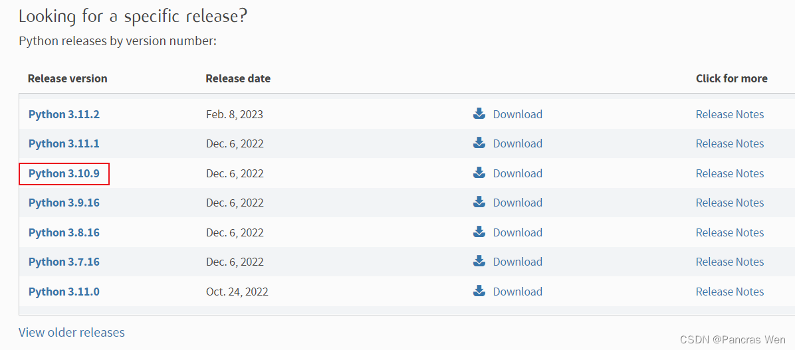The width and height of the screenshot is (795, 350).
Task: View Release Notes for Python 3.10.9
Action: coord(729,174)
